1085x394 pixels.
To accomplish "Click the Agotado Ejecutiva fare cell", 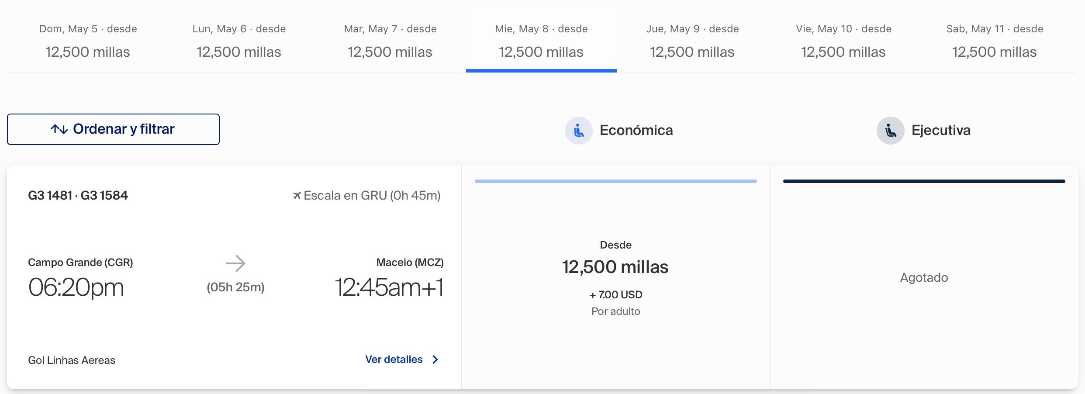I will click(924, 277).
